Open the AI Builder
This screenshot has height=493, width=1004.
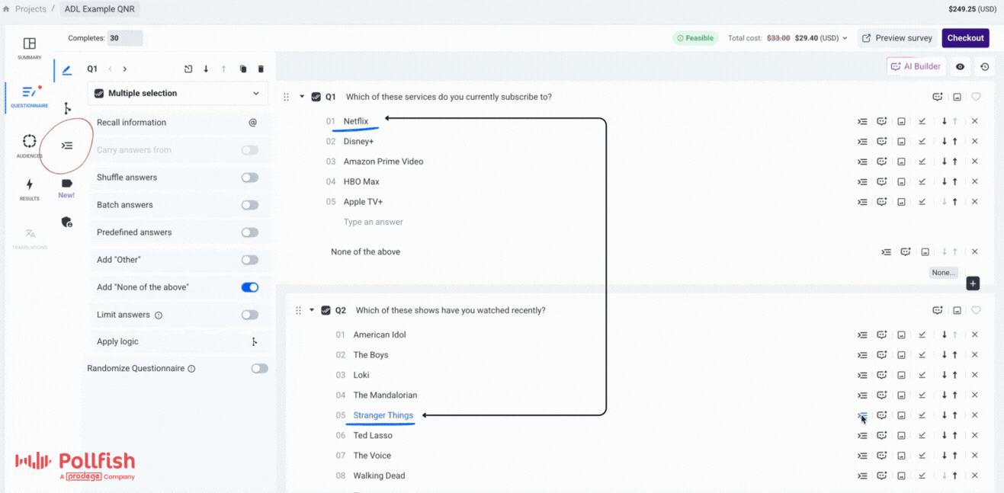(x=916, y=66)
